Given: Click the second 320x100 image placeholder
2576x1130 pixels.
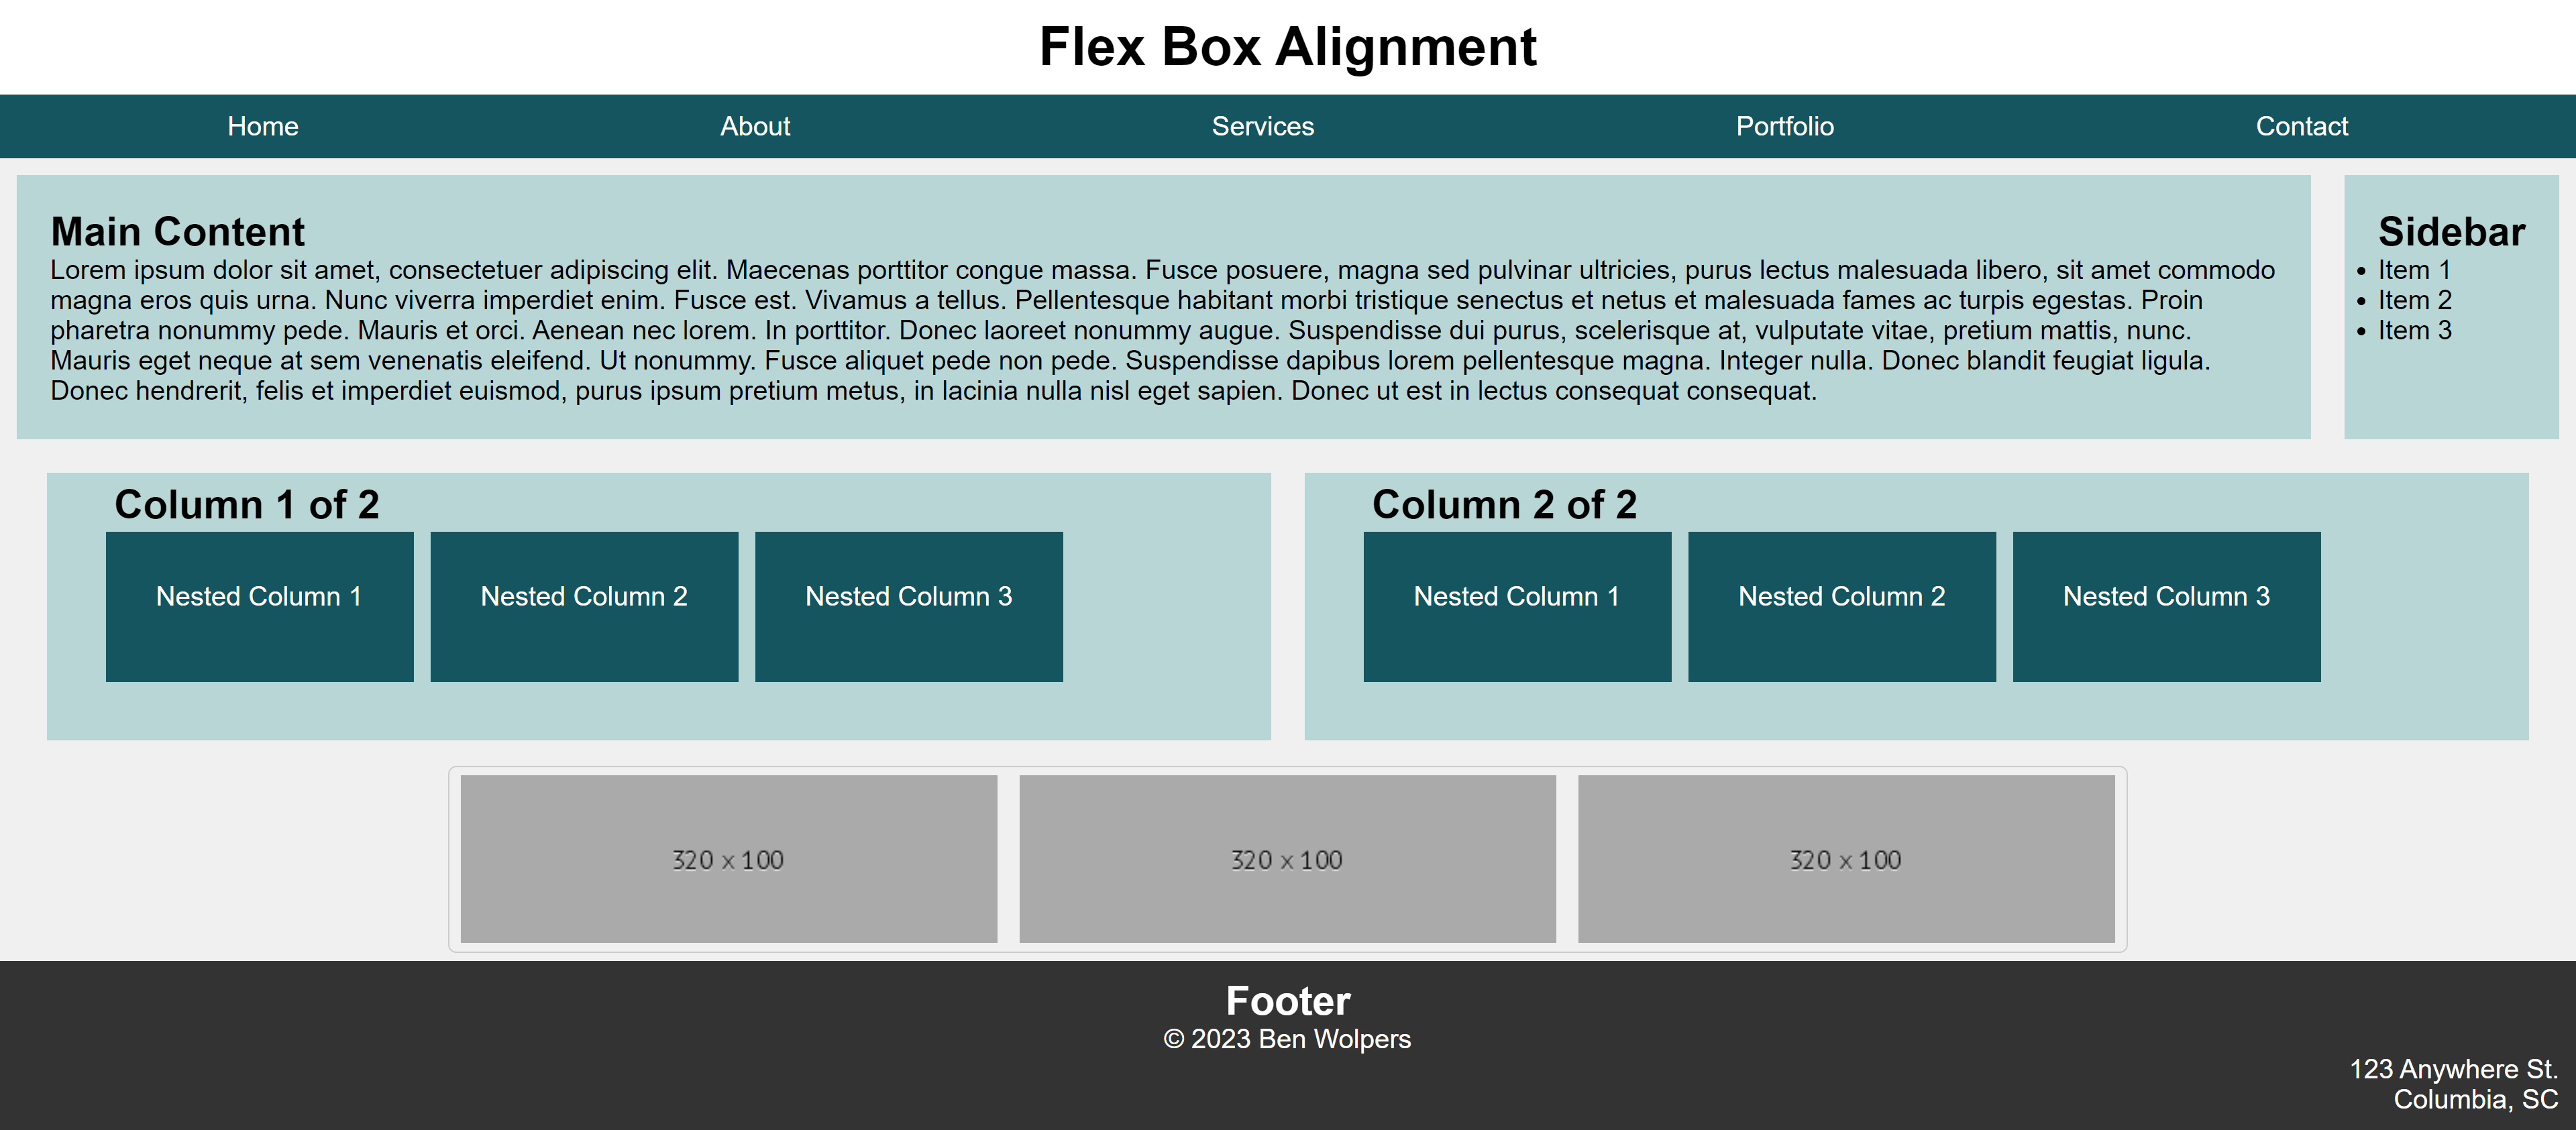Looking at the screenshot, I should (1288, 857).
